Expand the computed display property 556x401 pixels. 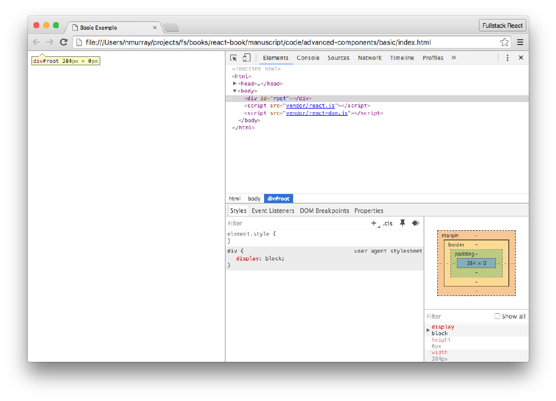pos(428,330)
